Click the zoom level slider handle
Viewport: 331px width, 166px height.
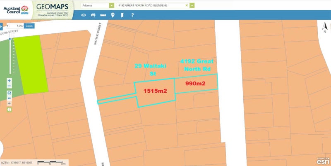[x=10, y=39]
